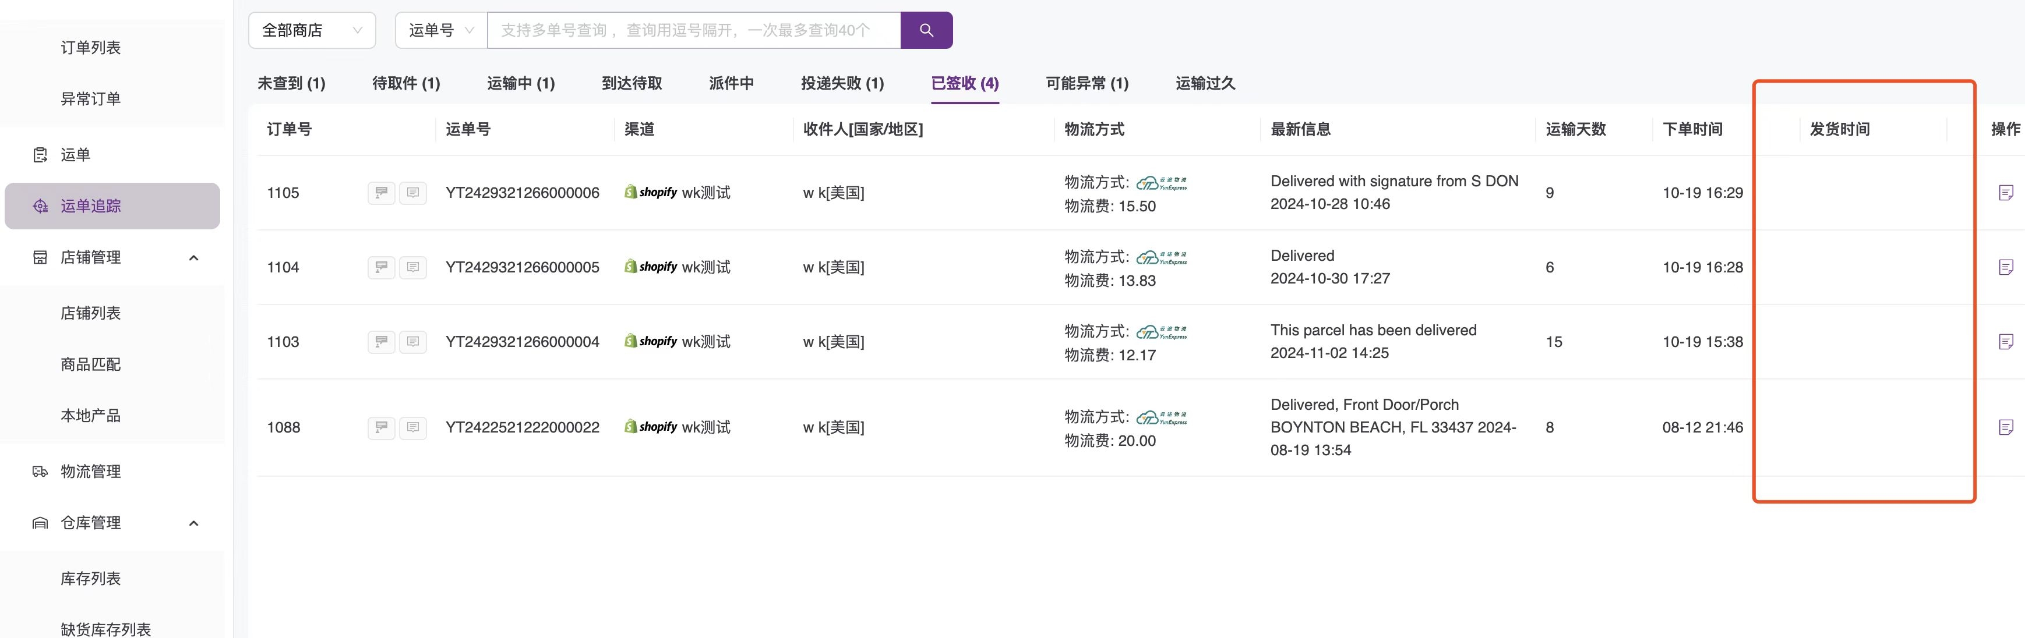2025x638 pixels.
Task: Click the action detail icon for order 1104
Action: pyautogui.click(x=2005, y=267)
